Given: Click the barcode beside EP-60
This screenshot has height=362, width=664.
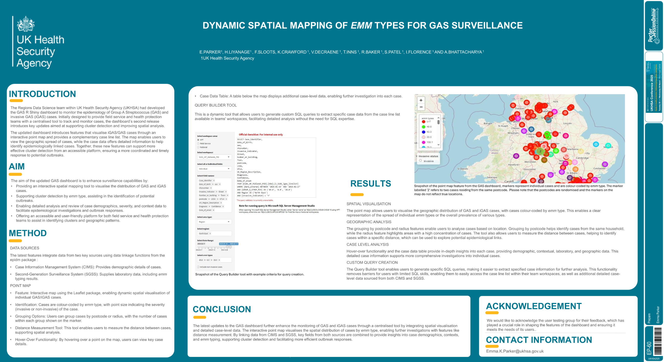Looking at the screenshot, I should pyautogui.click(x=658, y=342).
